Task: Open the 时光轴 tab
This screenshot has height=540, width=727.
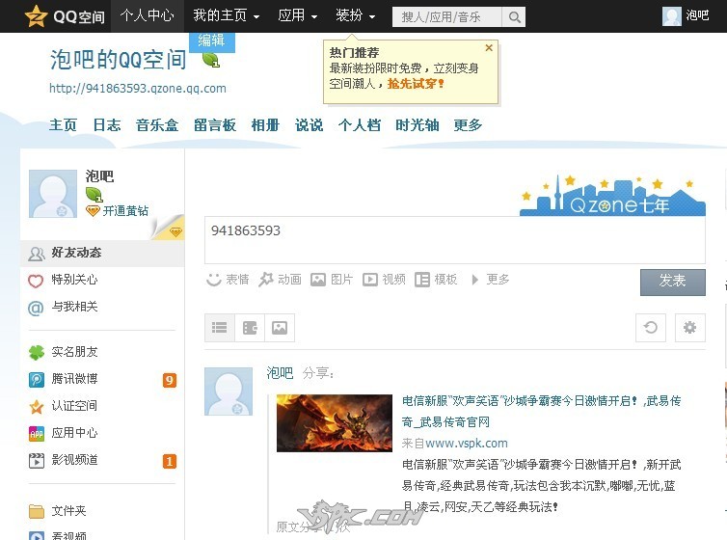Action: click(417, 125)
